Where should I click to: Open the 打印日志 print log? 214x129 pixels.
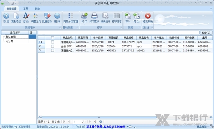(x=117, y=16)
